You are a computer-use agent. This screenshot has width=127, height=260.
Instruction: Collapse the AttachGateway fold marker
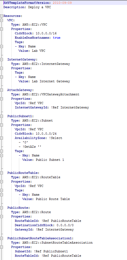(1, 90)
